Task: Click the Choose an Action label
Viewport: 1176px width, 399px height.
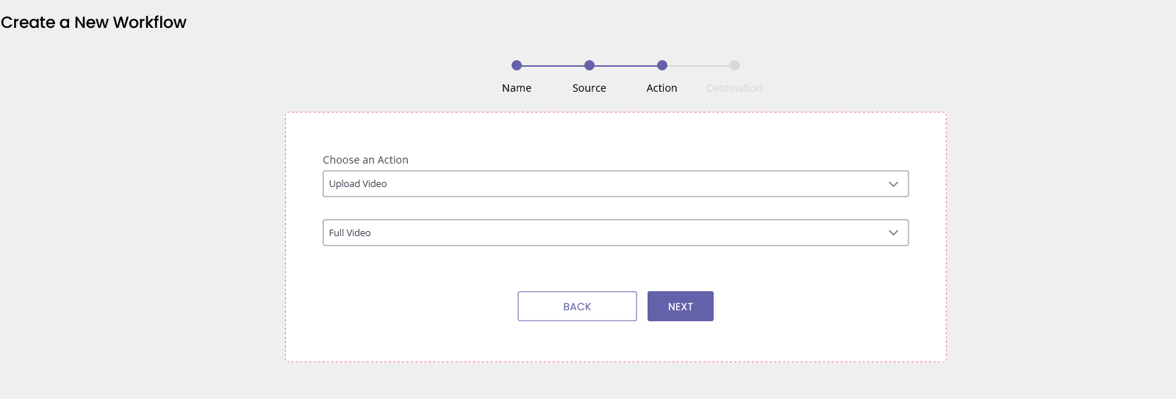Action: (365, 160)
